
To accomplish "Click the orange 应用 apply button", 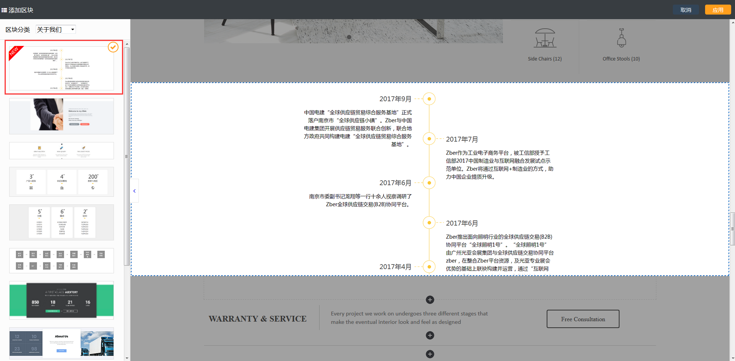I will tap(718, 9).
